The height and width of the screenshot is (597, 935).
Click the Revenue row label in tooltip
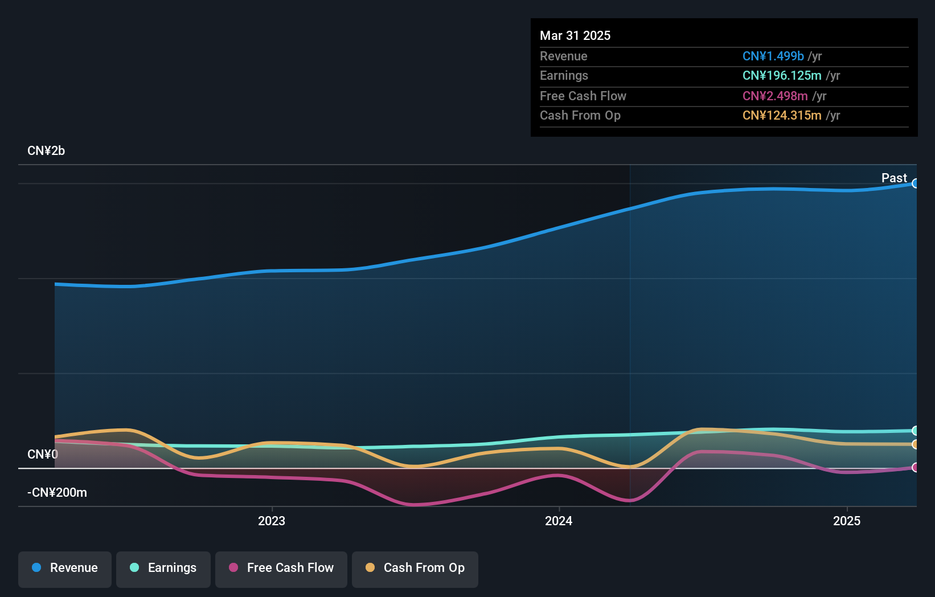point(564,56)
